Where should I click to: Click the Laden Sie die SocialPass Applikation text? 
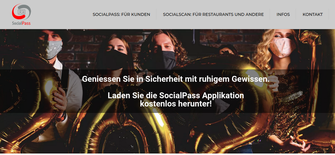176,96
